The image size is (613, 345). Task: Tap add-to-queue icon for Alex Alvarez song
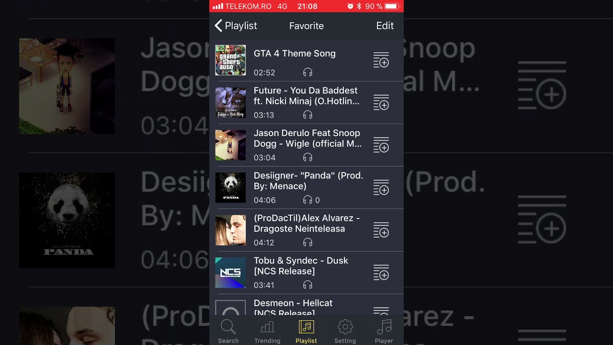[381, 230]
